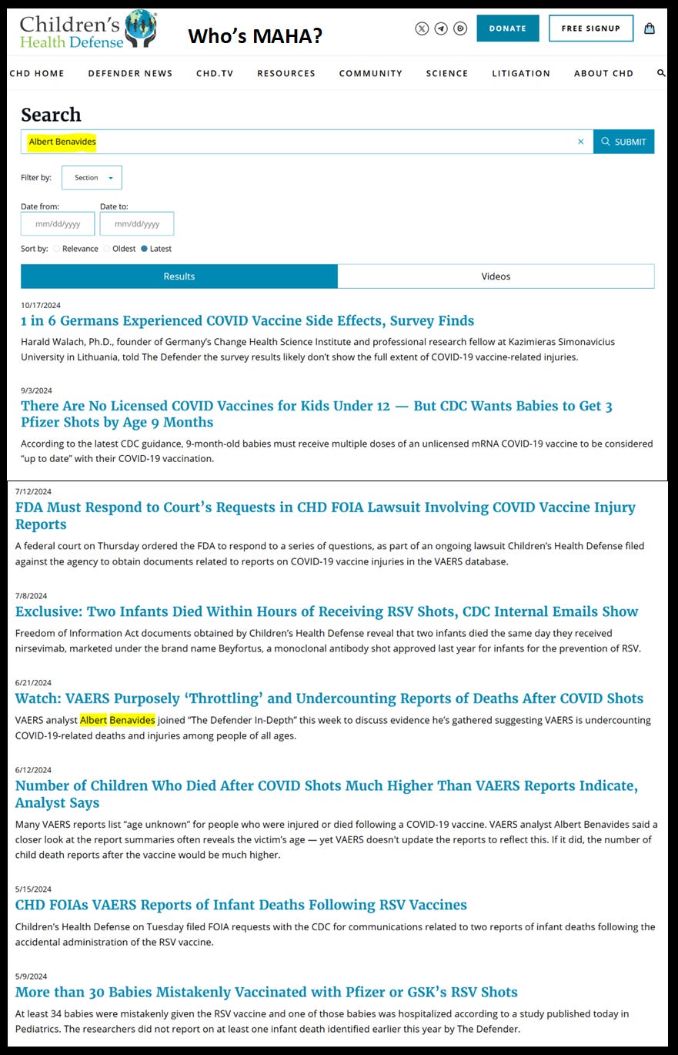Open article '1 in 6 Germans Experienced COVID Vaccine Side Effects'
This screenshot has height=1055, width=678.
click(247, 321)
